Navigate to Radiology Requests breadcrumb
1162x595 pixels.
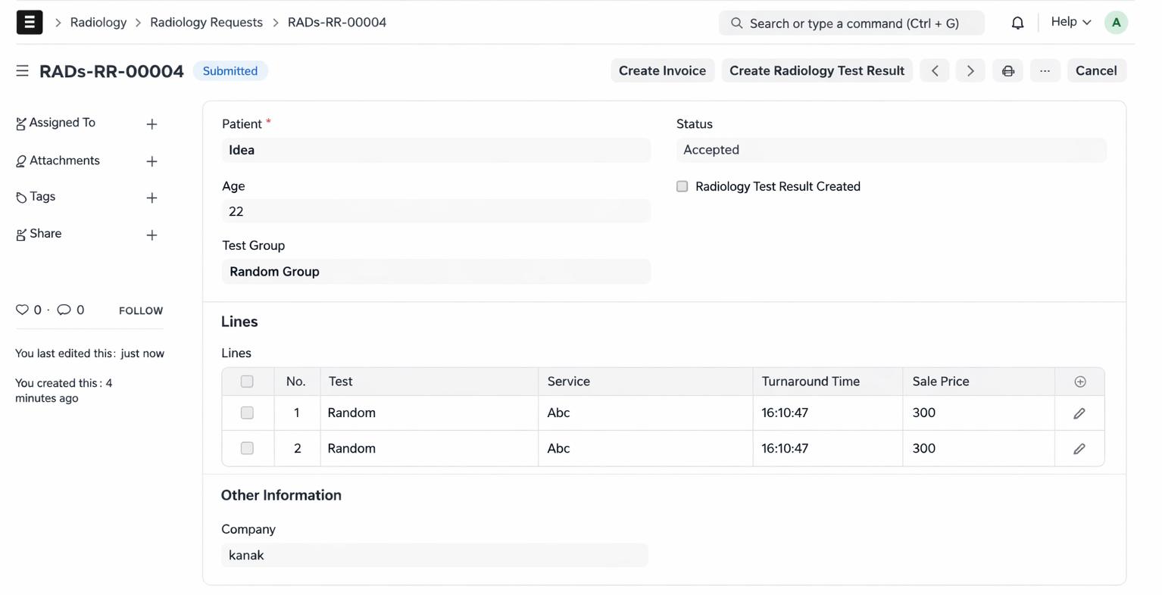coord(206,23)
